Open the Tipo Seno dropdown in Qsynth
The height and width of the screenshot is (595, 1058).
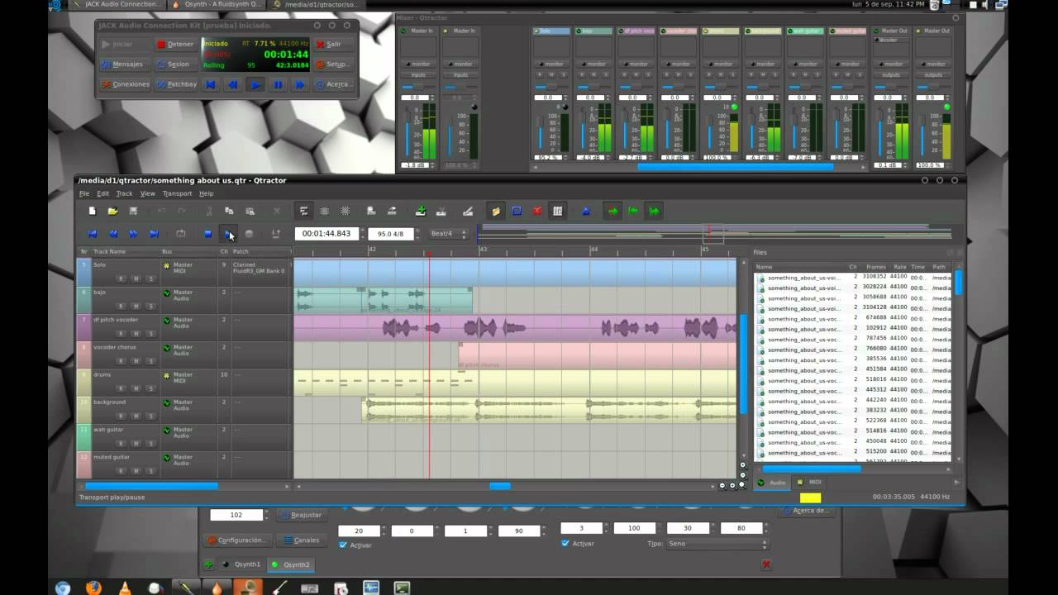pos(717,544)
